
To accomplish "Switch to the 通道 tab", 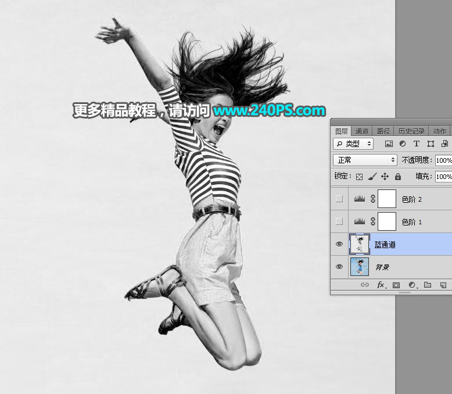I will (362, 131).
